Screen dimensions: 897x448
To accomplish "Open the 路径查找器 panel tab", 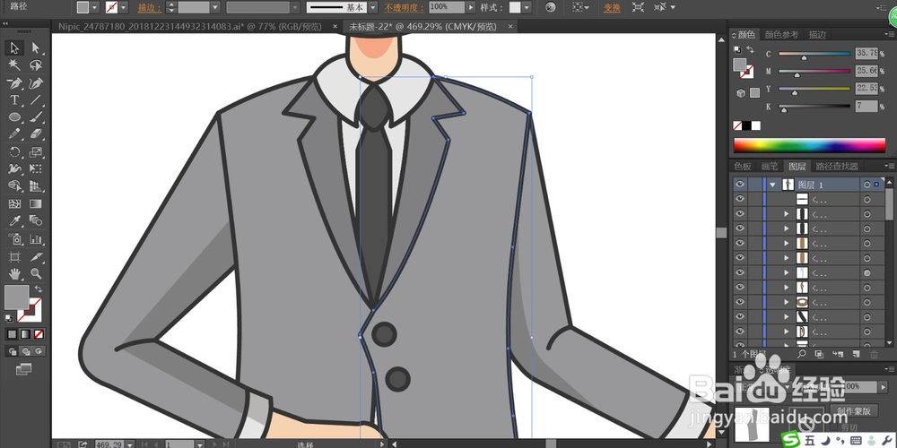I will [837, 167].
